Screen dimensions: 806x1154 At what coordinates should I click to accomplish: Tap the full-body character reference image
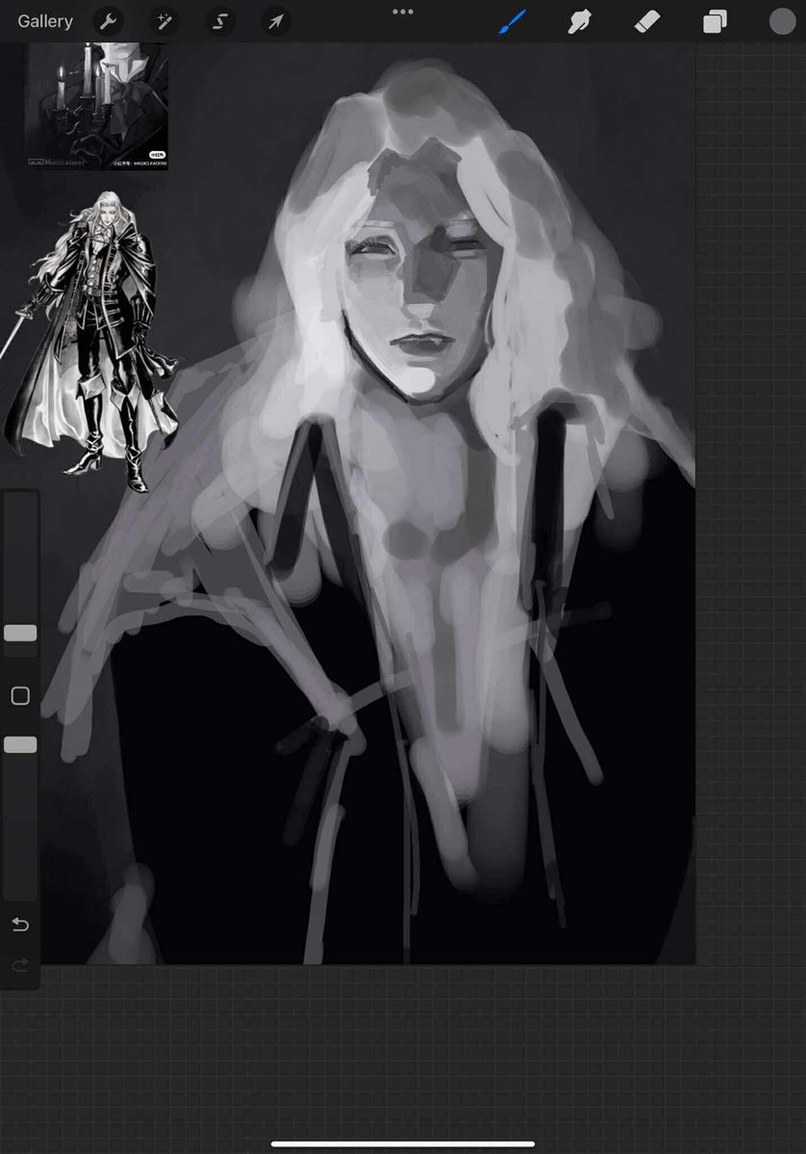pos(93,341)
